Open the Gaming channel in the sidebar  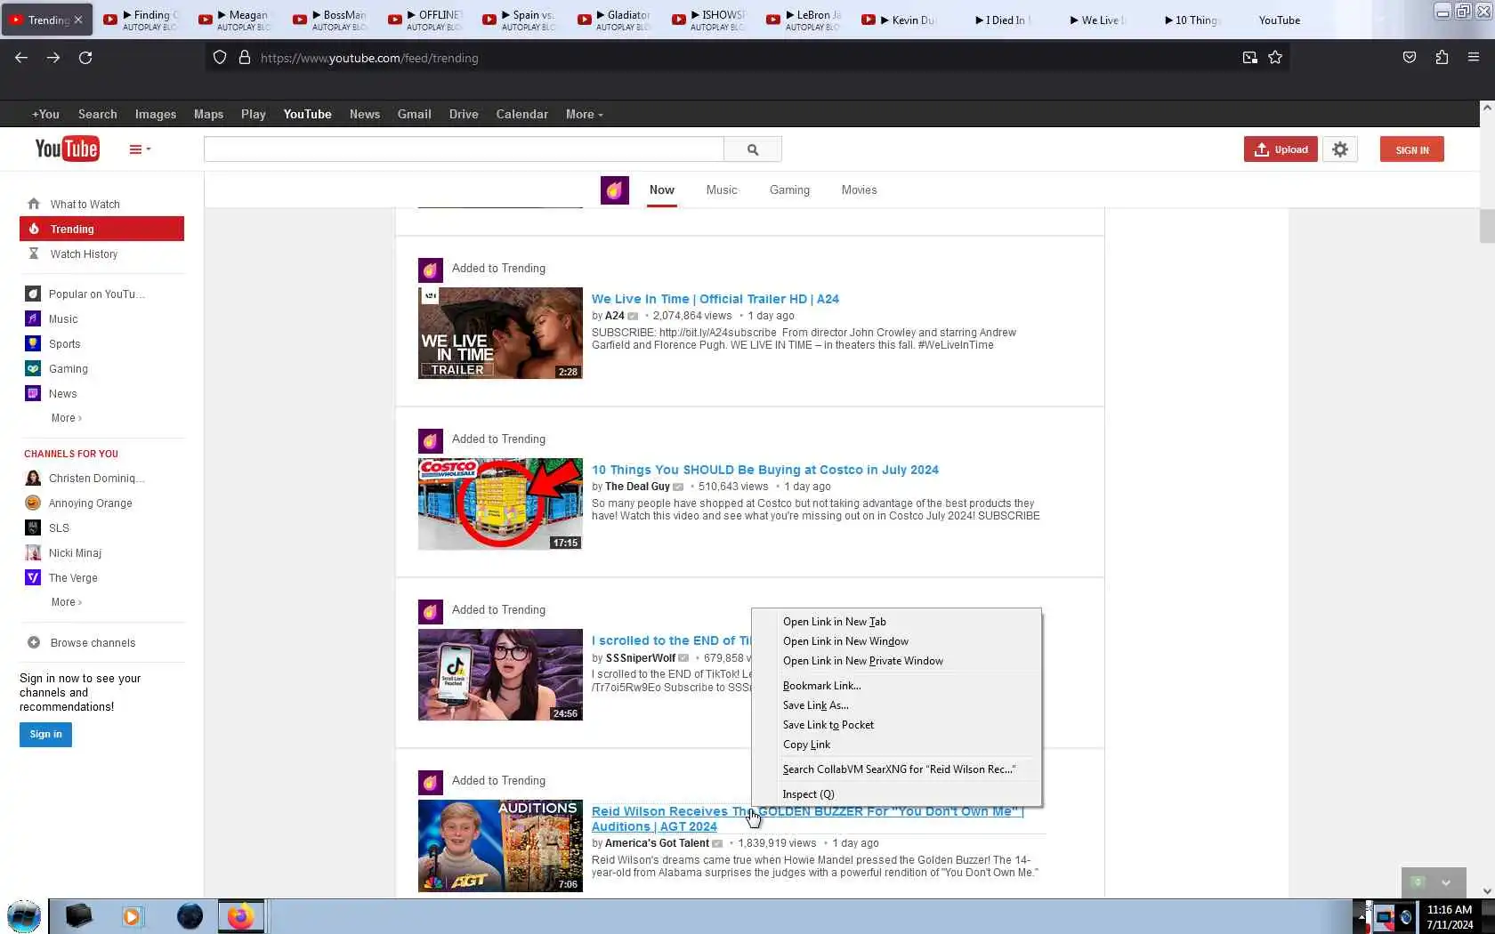(69, 369)
